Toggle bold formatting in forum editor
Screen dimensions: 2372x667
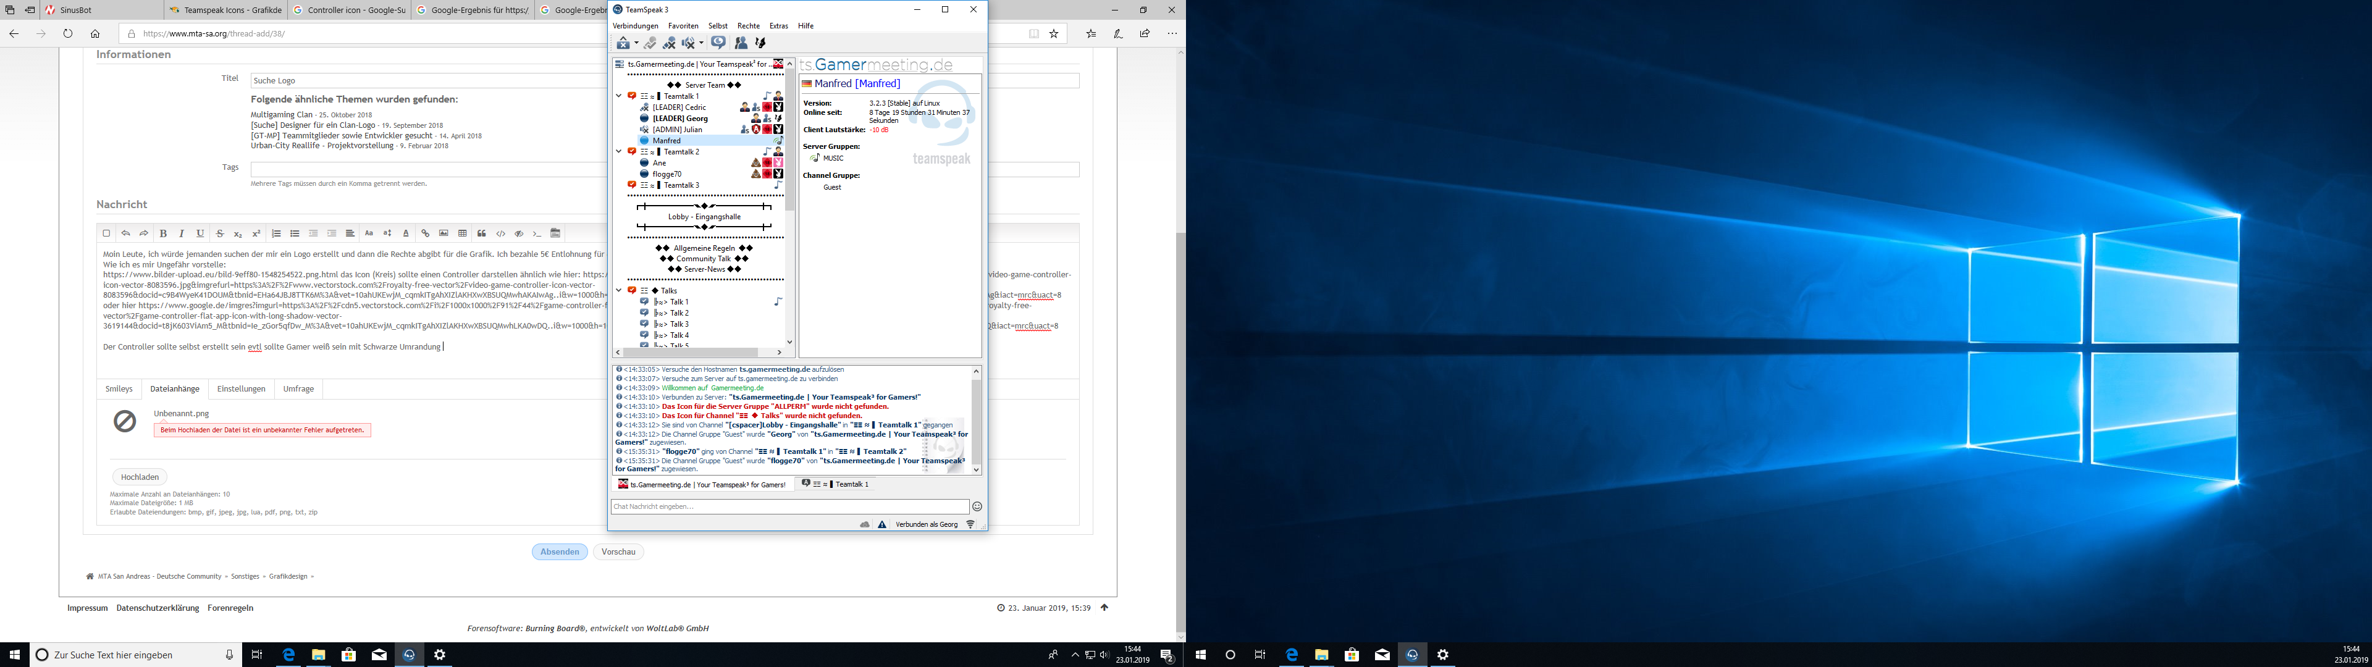coord(163,234)
